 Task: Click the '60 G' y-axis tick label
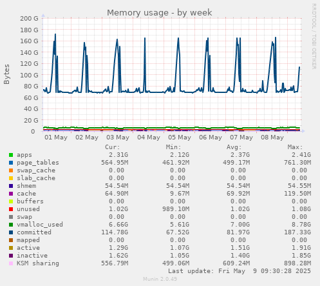point(31,97)
